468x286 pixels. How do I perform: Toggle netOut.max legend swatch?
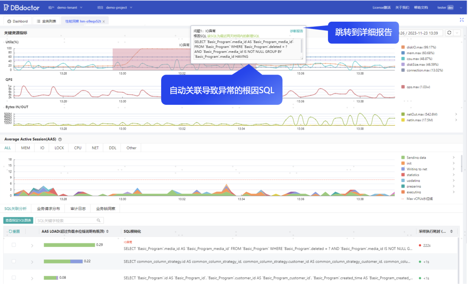click(403, 114)
